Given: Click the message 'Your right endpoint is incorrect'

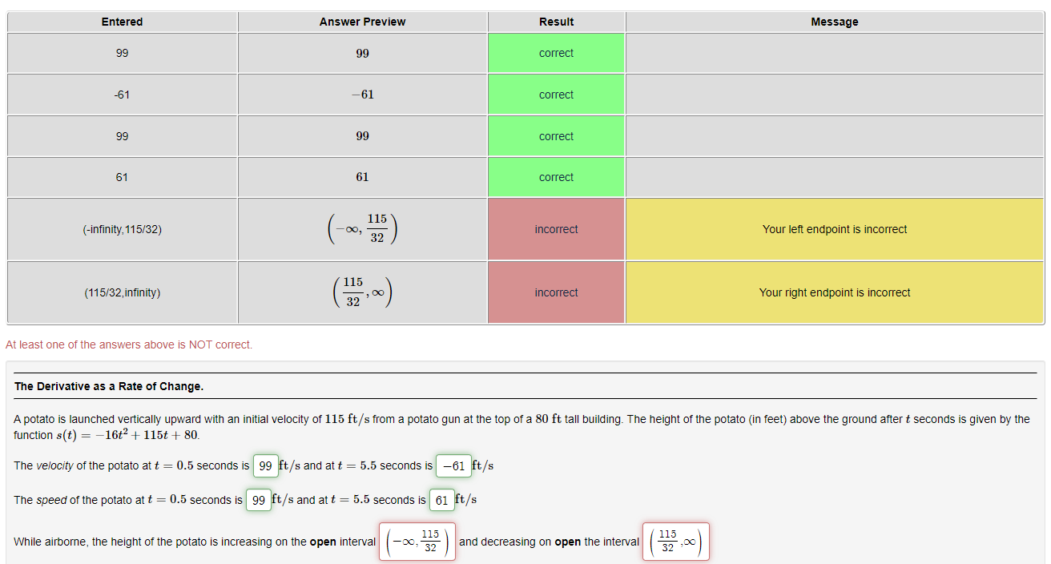Looking at the screenshot, I should [x=834, y=292].
